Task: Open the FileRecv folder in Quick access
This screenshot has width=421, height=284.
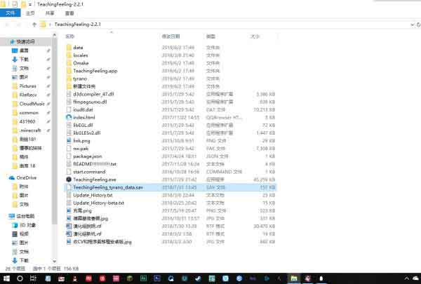Action: (28, 95)
